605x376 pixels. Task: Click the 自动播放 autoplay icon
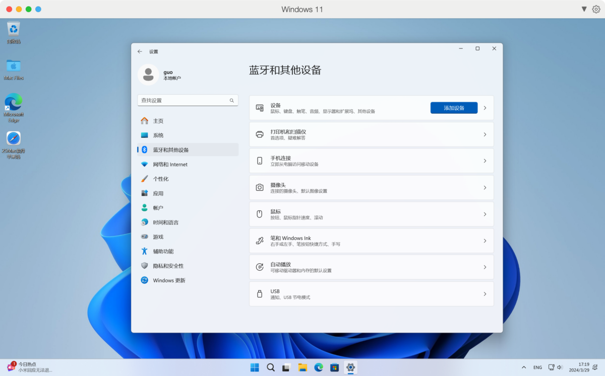coord(260,267)
